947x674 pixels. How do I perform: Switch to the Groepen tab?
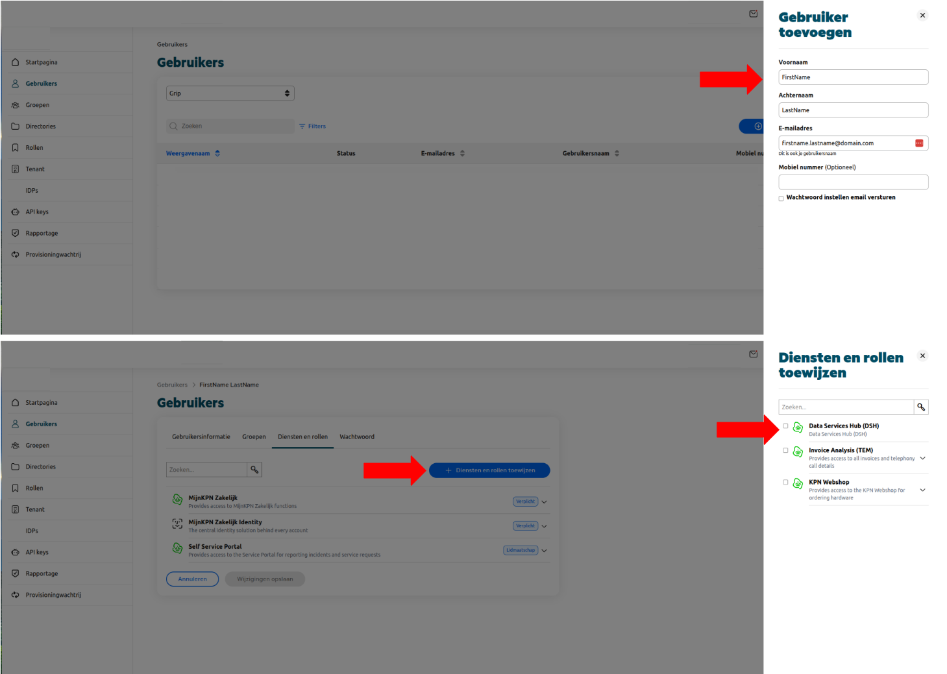254,437
